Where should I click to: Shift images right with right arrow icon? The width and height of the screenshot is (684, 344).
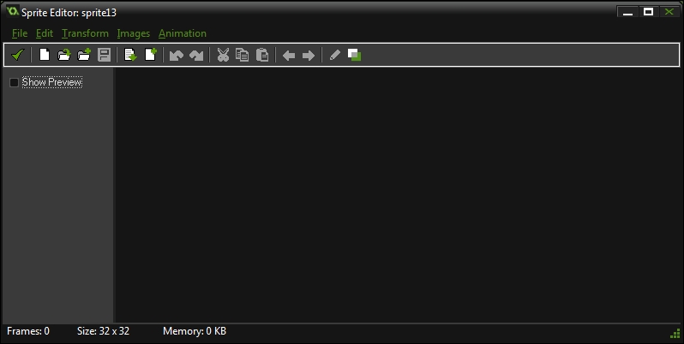pos(309,56)
